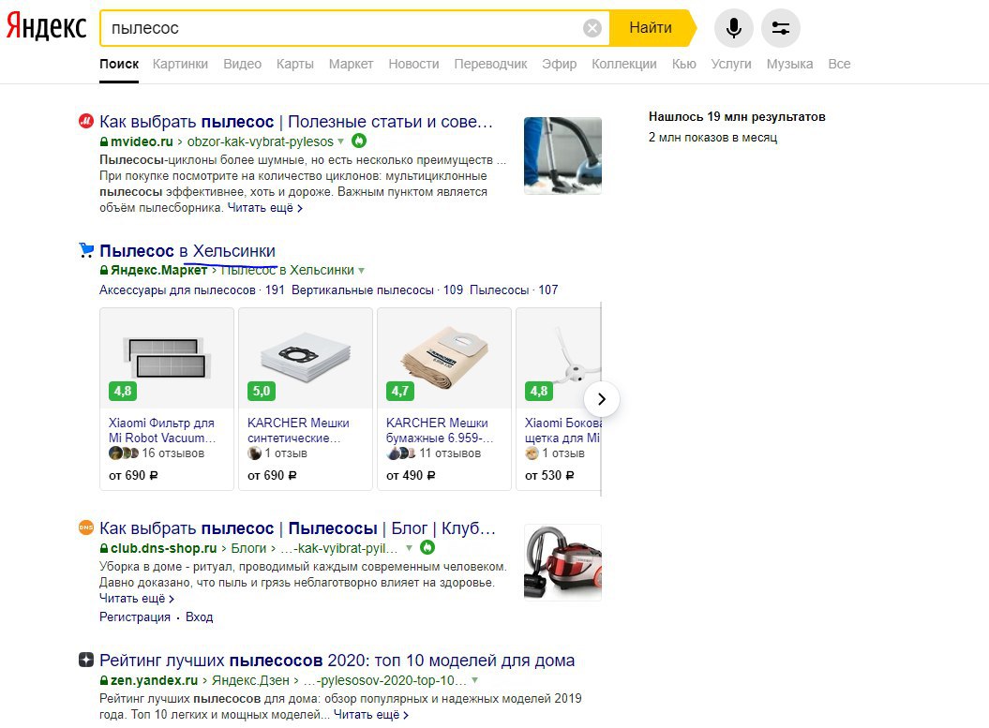989x728 pixels.
Task: Click the 5,0 rating badge
Action: tap(262, 391)
